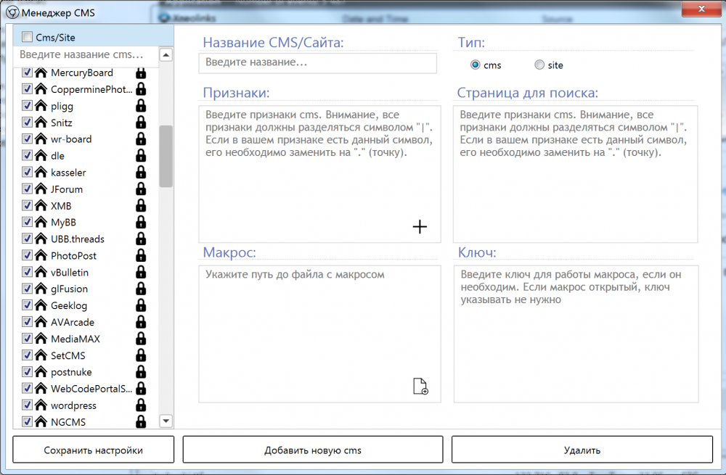Uncheck the MercuryBoard checkbox
This screenshot has width=726, height=475.
point(27,72)
